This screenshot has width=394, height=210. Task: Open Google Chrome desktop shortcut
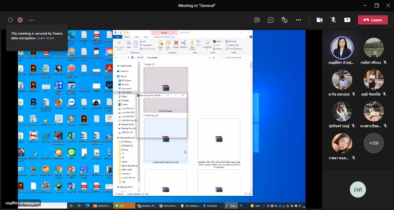coord(59,171)
